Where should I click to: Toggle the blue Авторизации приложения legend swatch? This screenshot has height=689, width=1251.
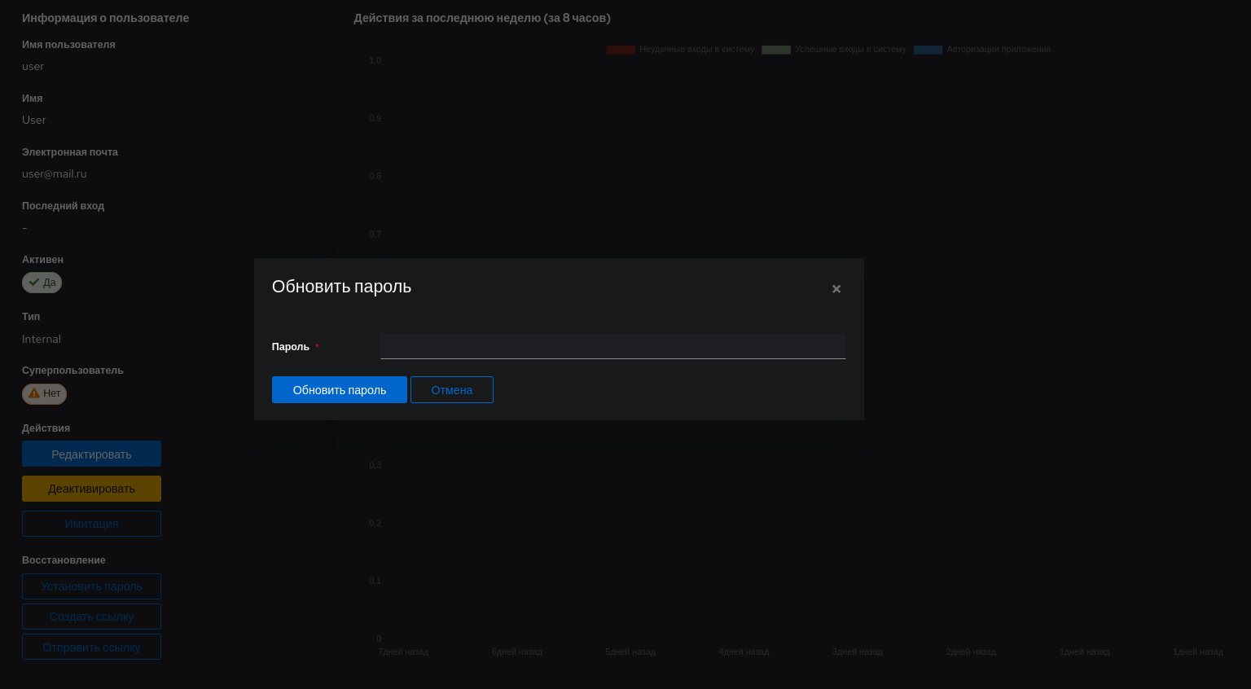pos(928,50)
